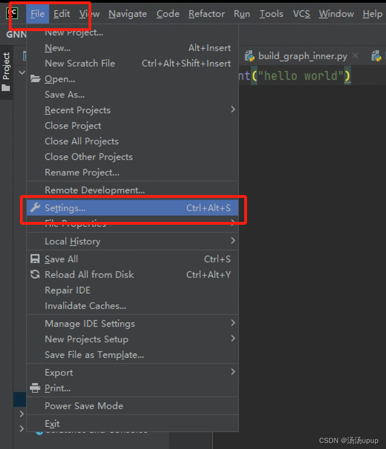Click the Print printer icon

[35, 388]
